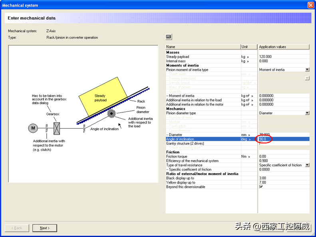316x237 pixels.
Task: Click the unit arrow for Diameter row
Action: pos(248,135)
